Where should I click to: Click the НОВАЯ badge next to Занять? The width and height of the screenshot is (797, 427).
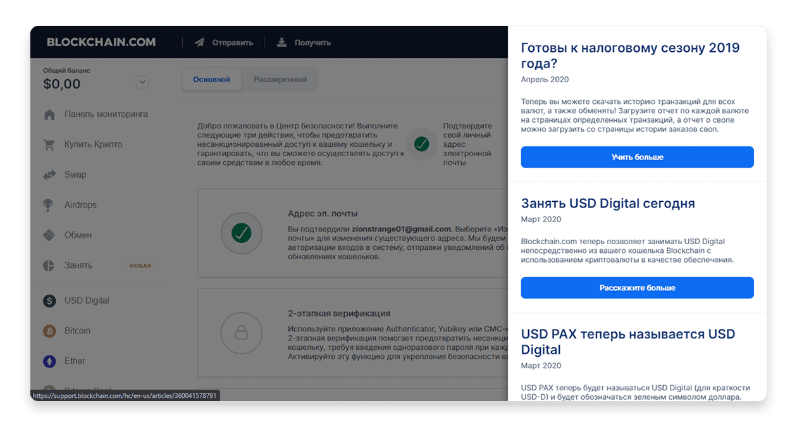[x=140, y=266]
